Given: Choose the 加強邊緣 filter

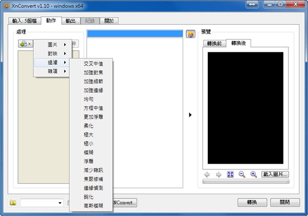Looking at the screenshot, I should click(x=93, y=90).
